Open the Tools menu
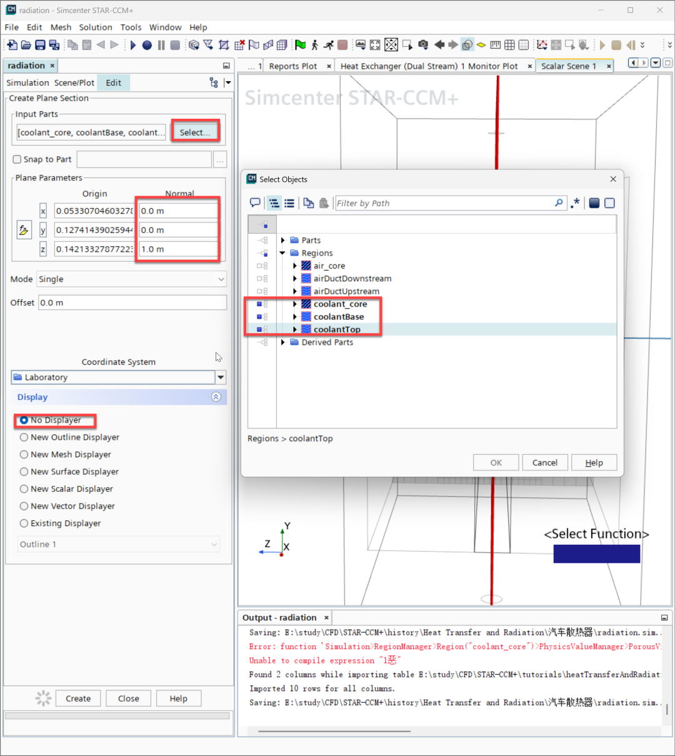Image resolution: width=675 pixels, height=756 pixels. (131, 27)
